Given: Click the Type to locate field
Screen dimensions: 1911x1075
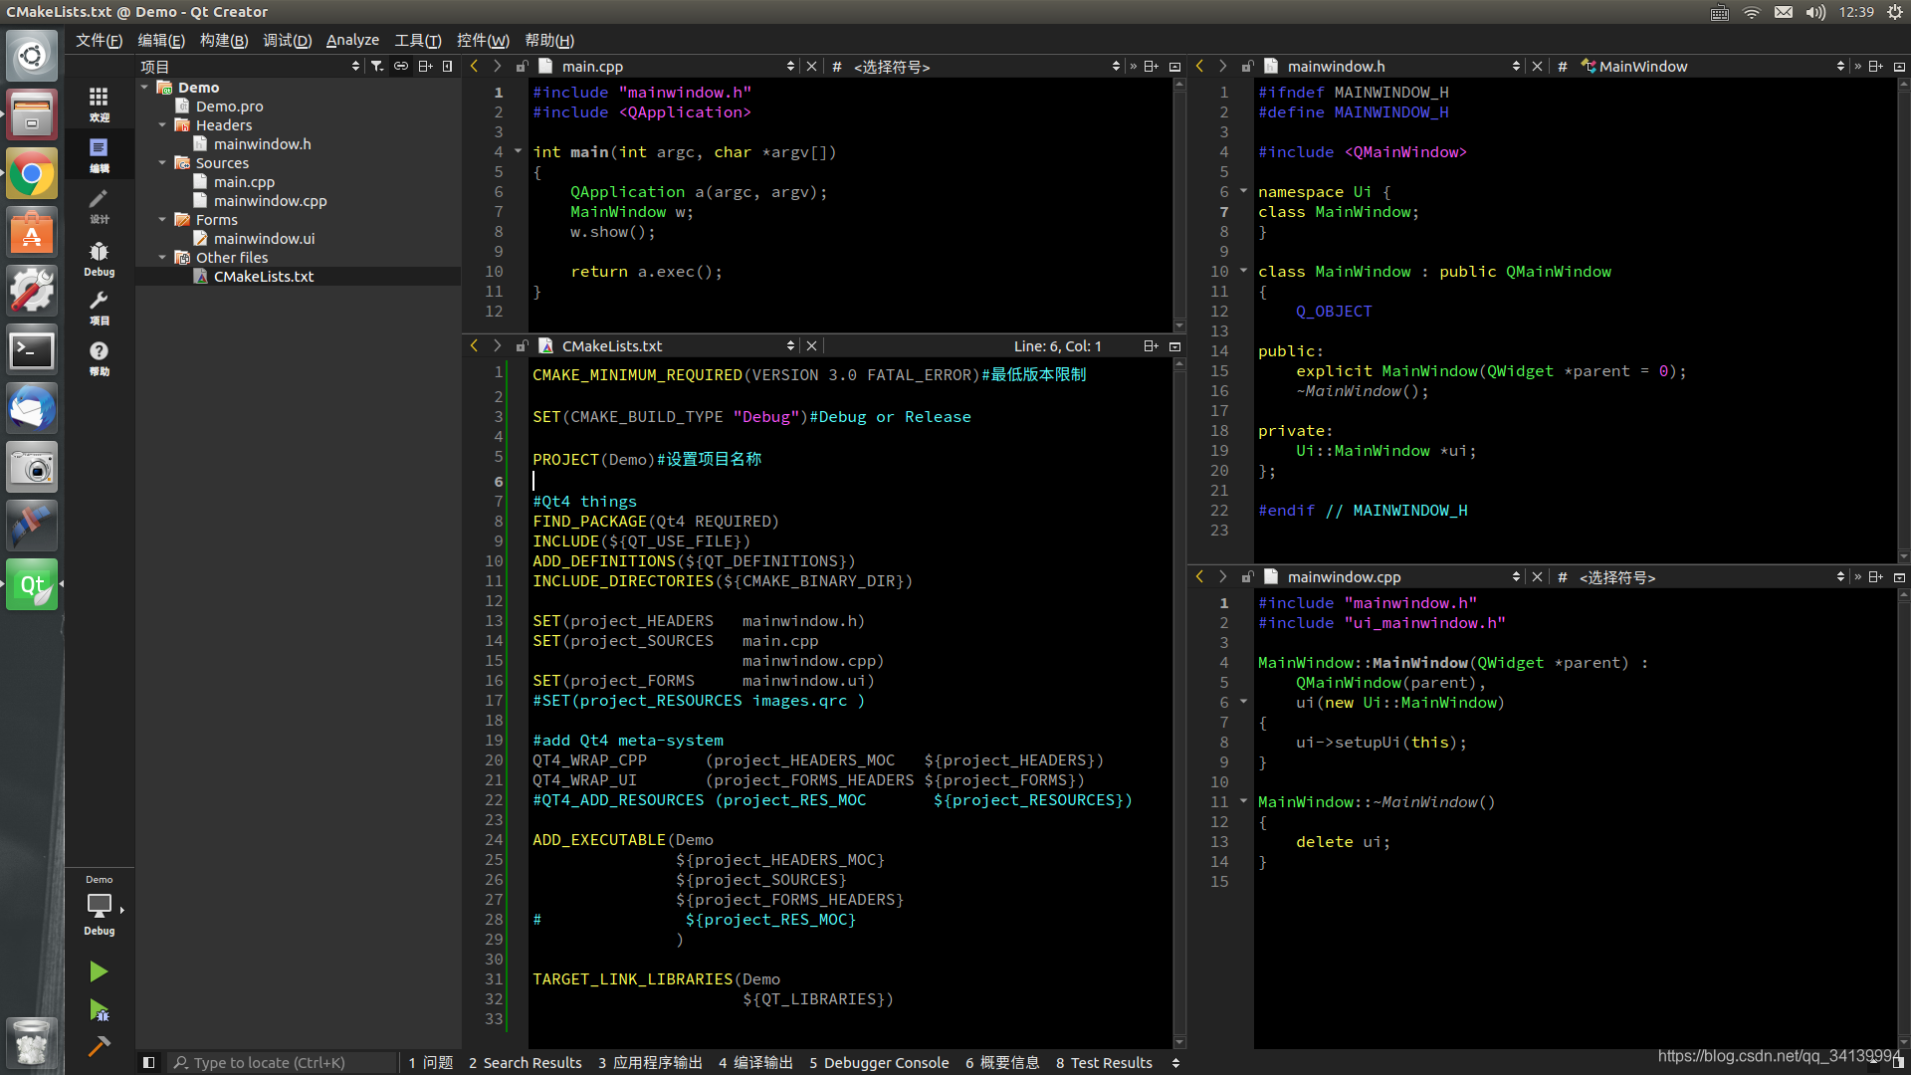Looking at the screenshot, I should [284, 1063].
